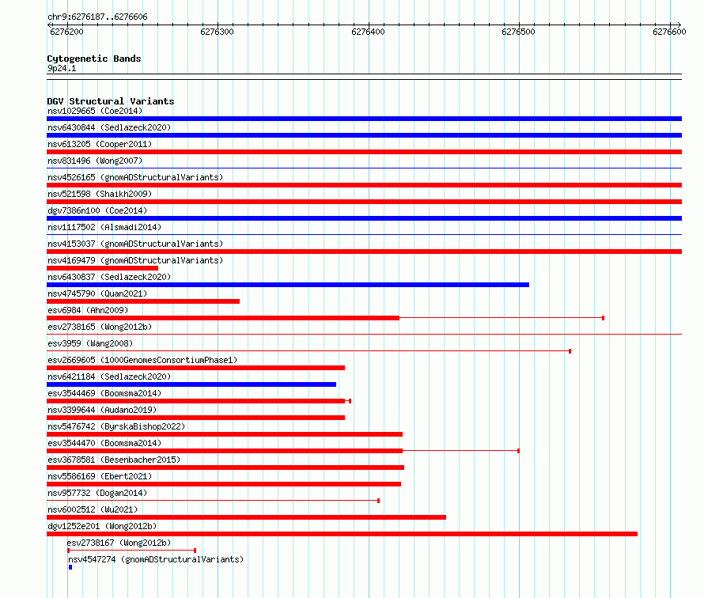Screen dimensions: 704x598
Task: Click the nsv4547274 (gnomADStructuralVariants) label
Action: coord(156,559)
